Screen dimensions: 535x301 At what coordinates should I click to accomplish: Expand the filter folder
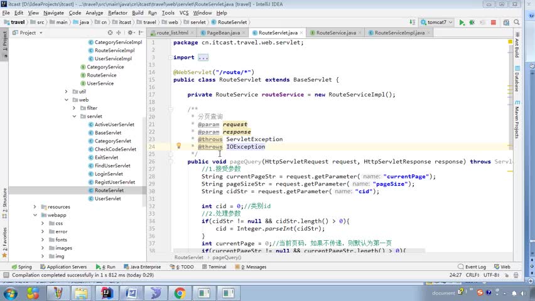[74, 108]
